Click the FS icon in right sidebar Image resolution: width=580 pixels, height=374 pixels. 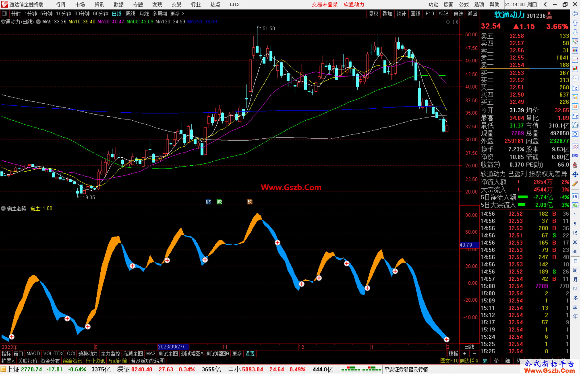coord(575,196)
